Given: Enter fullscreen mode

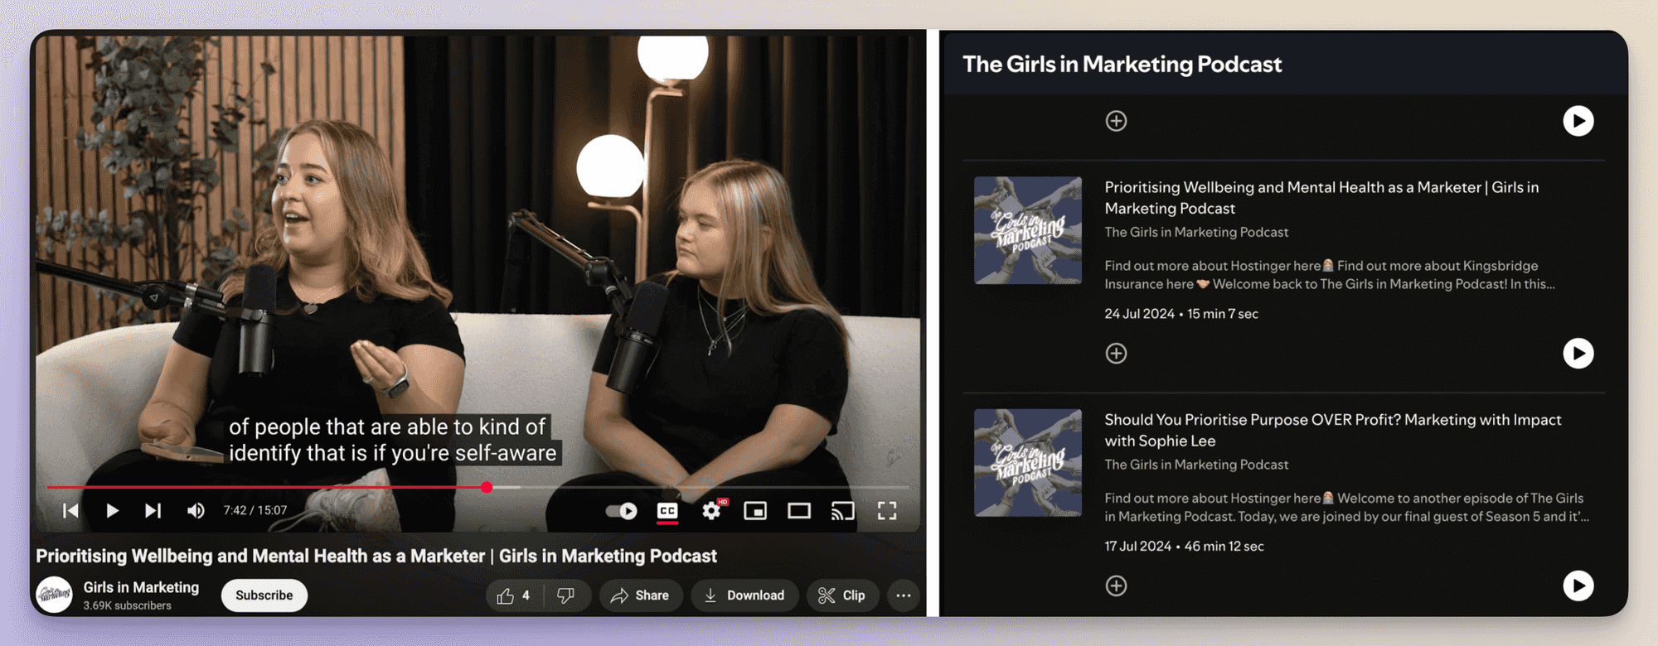Looking at the screenshot, I should pos(887,511).
